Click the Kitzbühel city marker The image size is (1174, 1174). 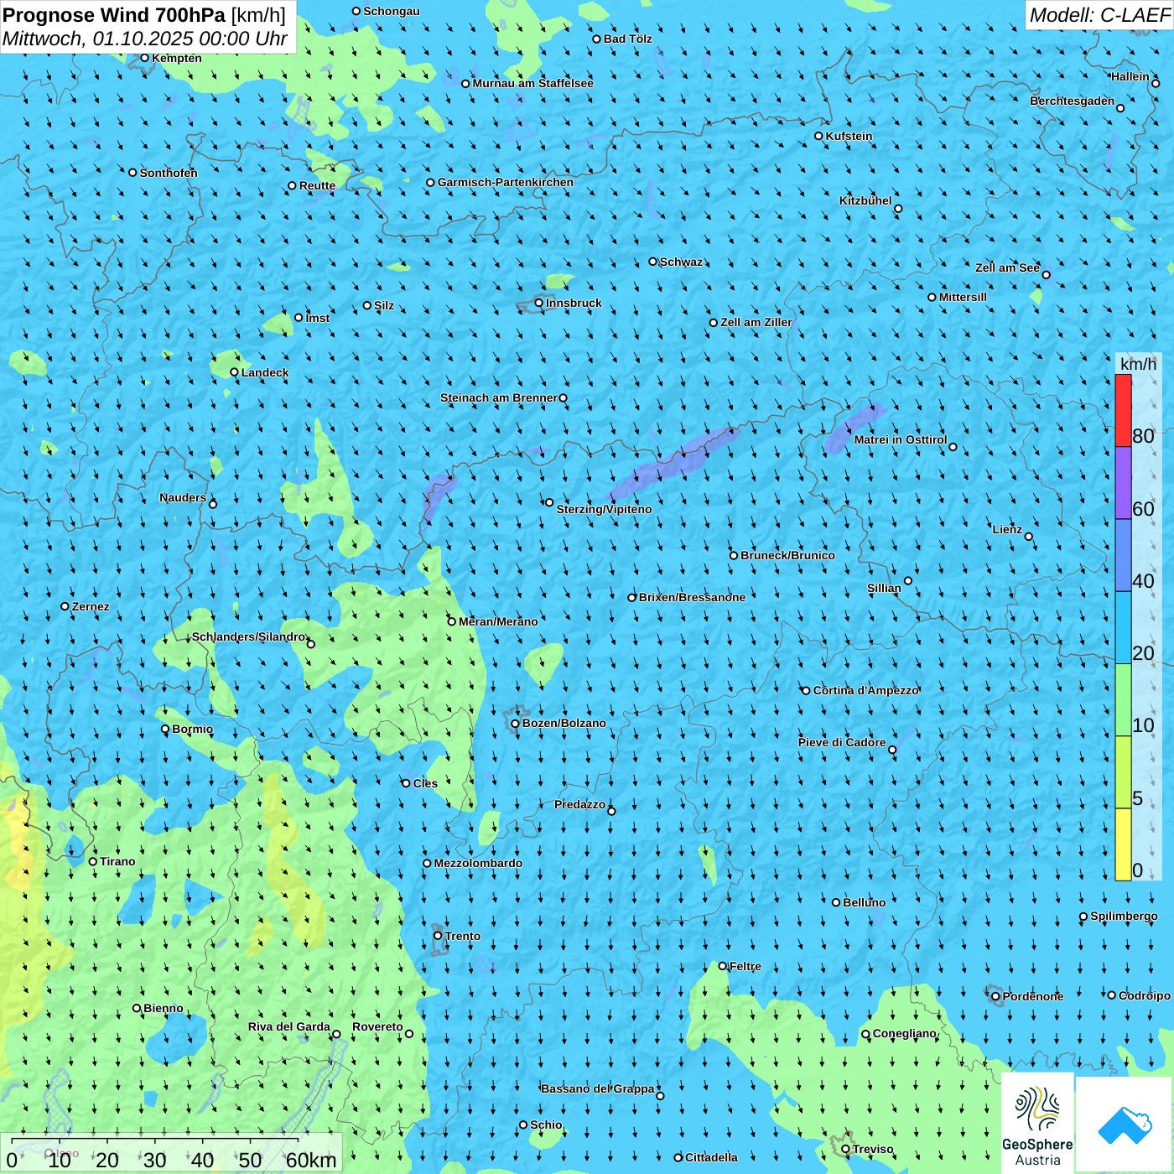898,209
